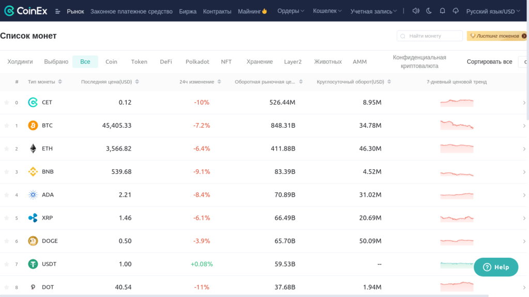Open the Майнинг menu link

point(250,10)
